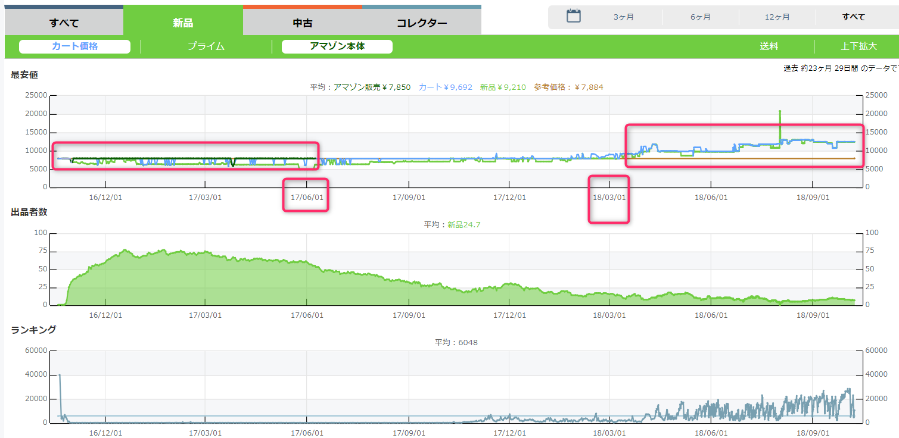Select the 新品 tab
The height and width of the screenshot is (438, 899).
coord(183,23)
